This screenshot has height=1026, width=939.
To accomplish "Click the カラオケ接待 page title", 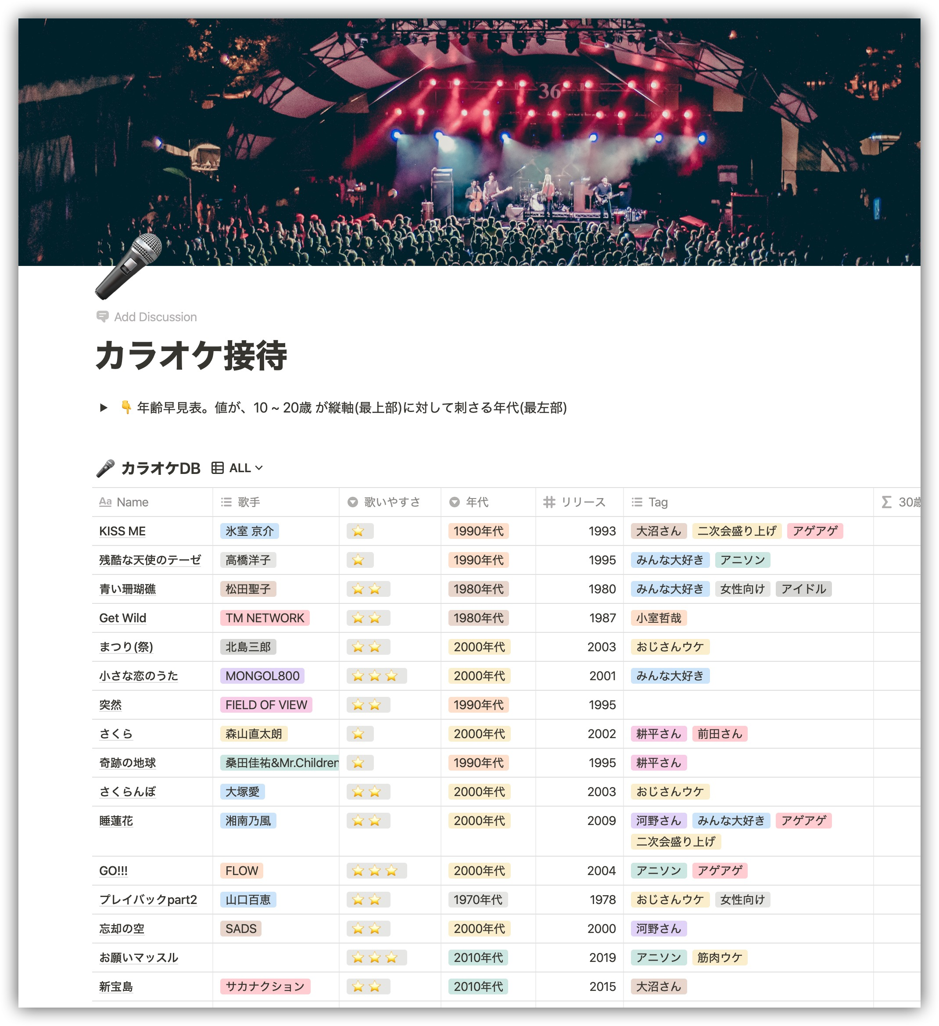I will [x=191, y=355].
